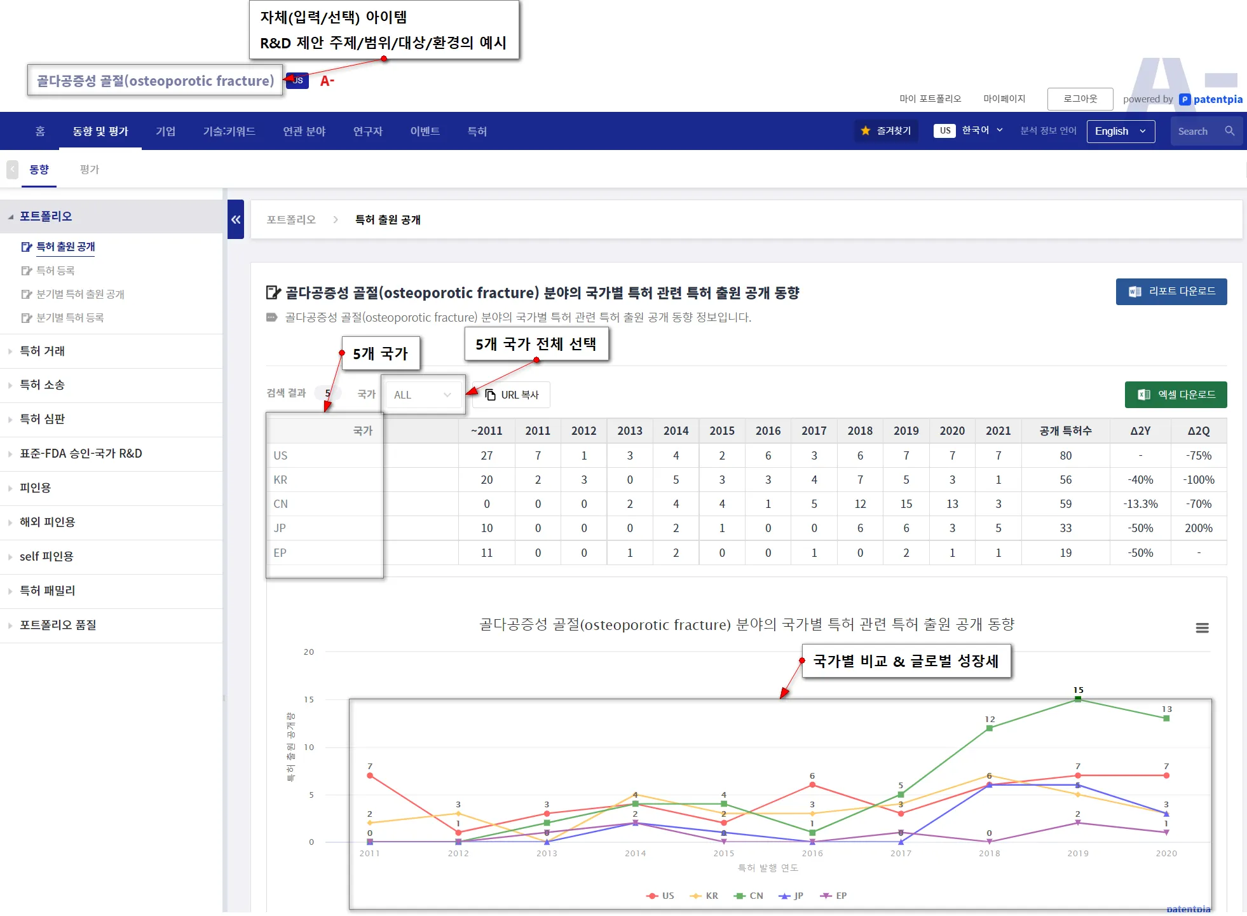Click the chart hamburger menu icon
The height and width of the screenshot is (916, 1247).
click(1201, 627)
